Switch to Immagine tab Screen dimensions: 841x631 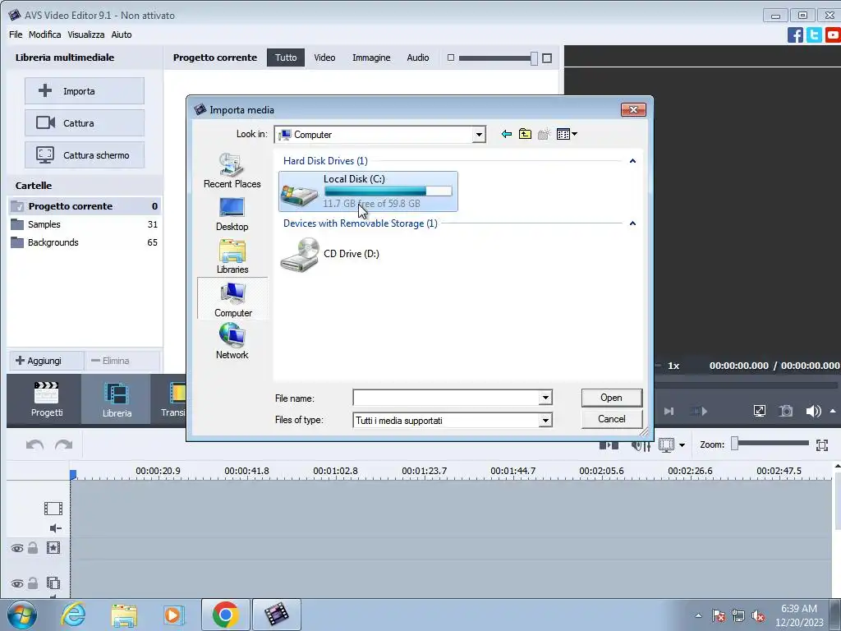click(371, 58)
